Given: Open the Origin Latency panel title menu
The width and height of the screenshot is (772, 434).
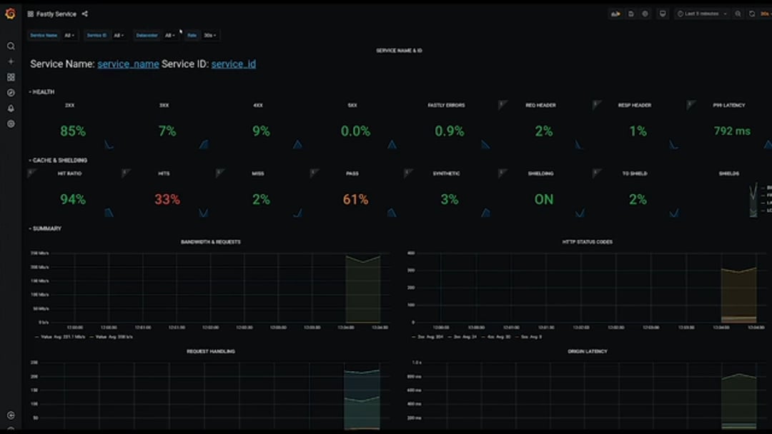Looking at the screenshot, I should click(x=588, y=351).
